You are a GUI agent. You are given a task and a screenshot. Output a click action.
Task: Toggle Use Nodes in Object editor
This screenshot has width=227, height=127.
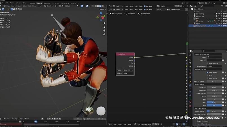(145, 10)
